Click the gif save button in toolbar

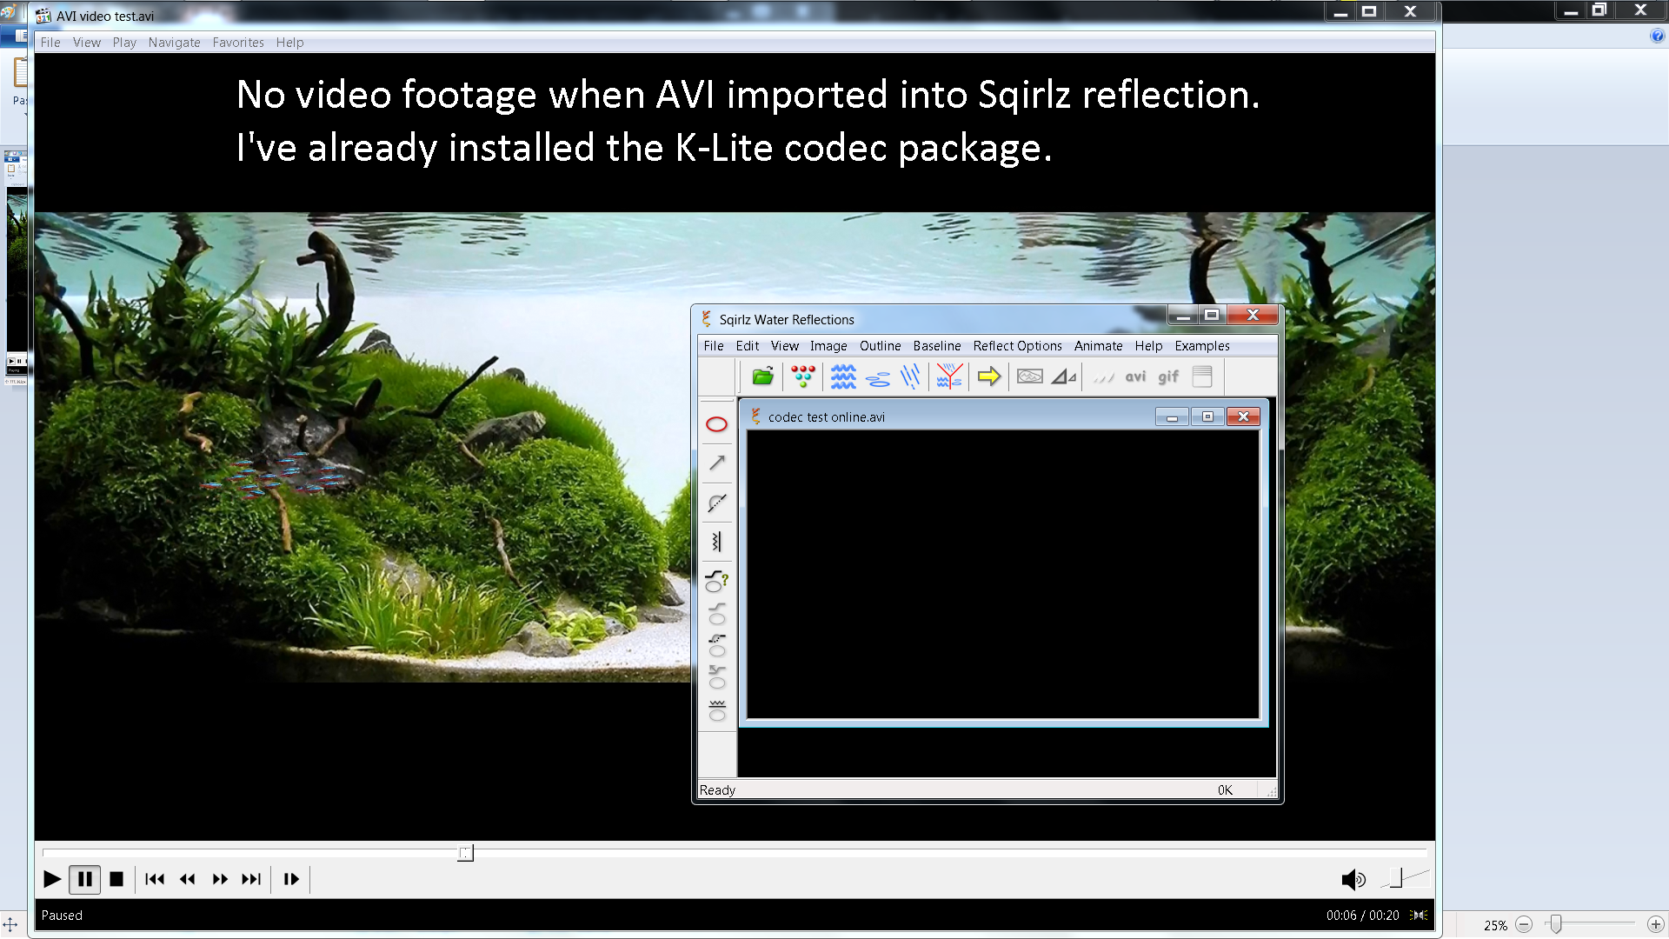pyautogui.click(x=1167, y=376)
